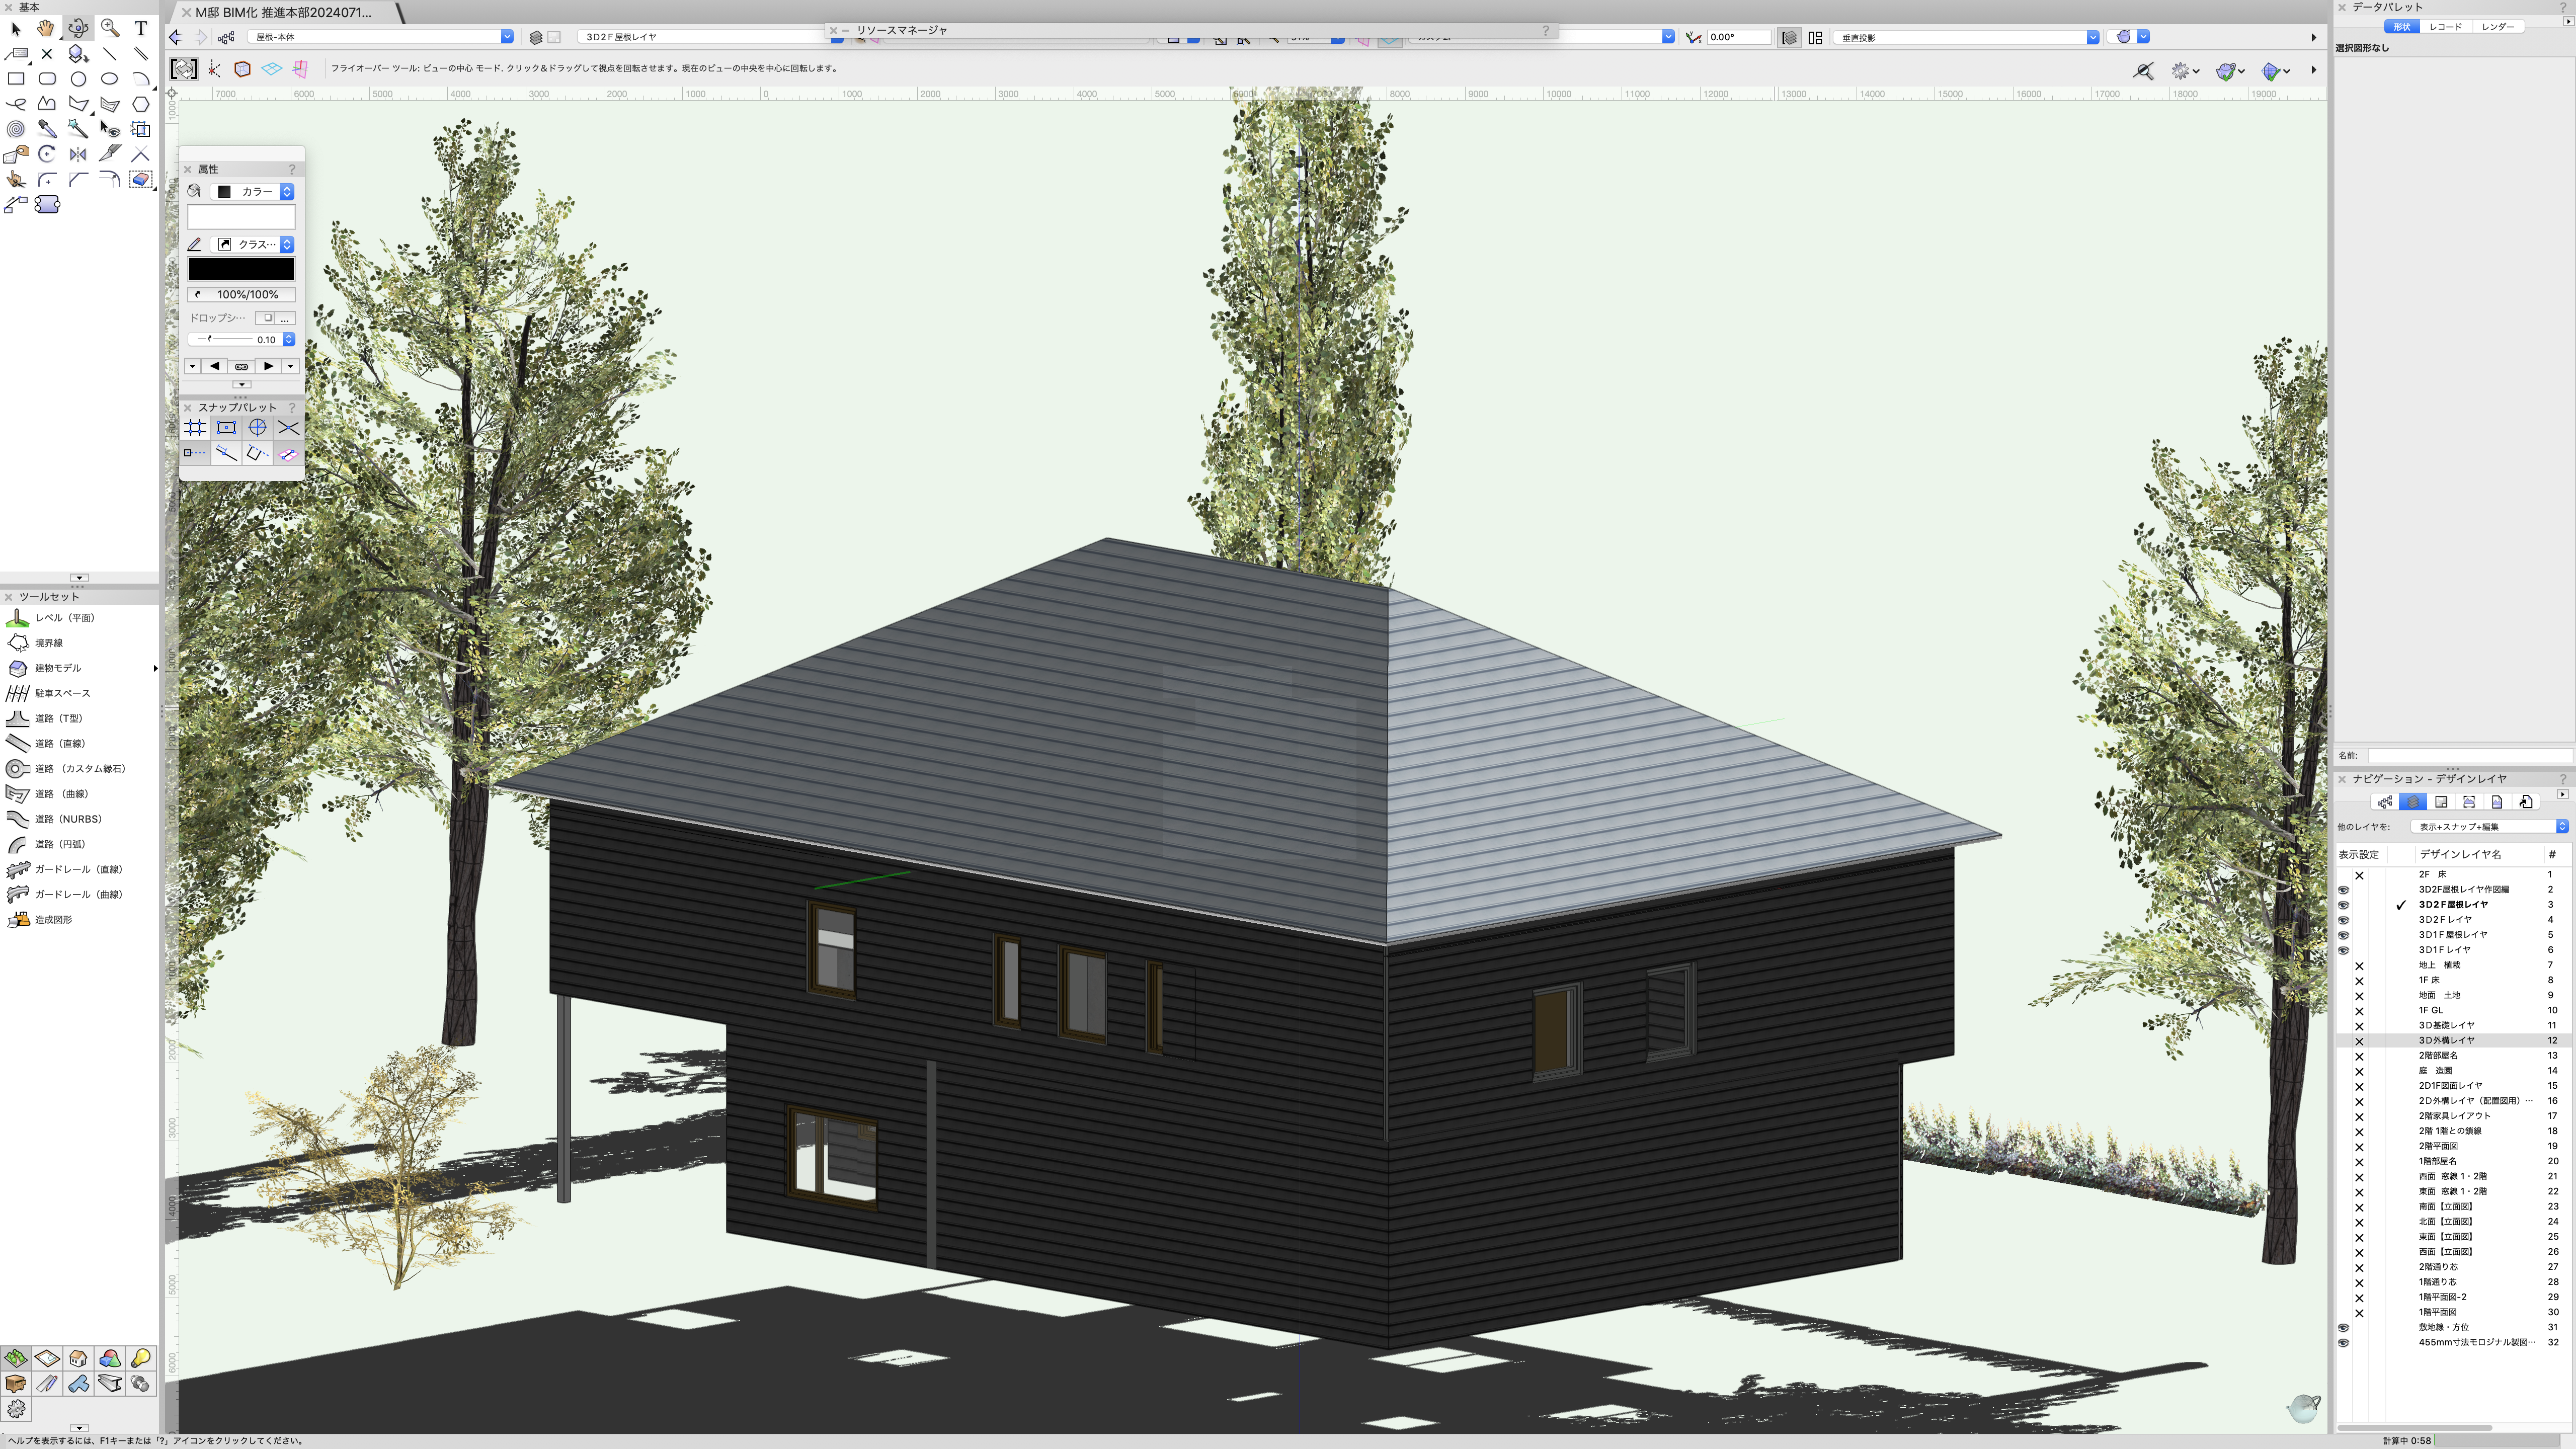Choose the Mirror tool
Screen dimensions: 2576x1449
pyautogui.click(x=78, y=154)
